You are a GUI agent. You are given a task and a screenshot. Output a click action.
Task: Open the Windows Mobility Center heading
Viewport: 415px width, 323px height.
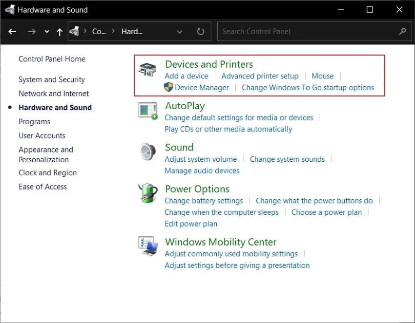tap(221, 242)
